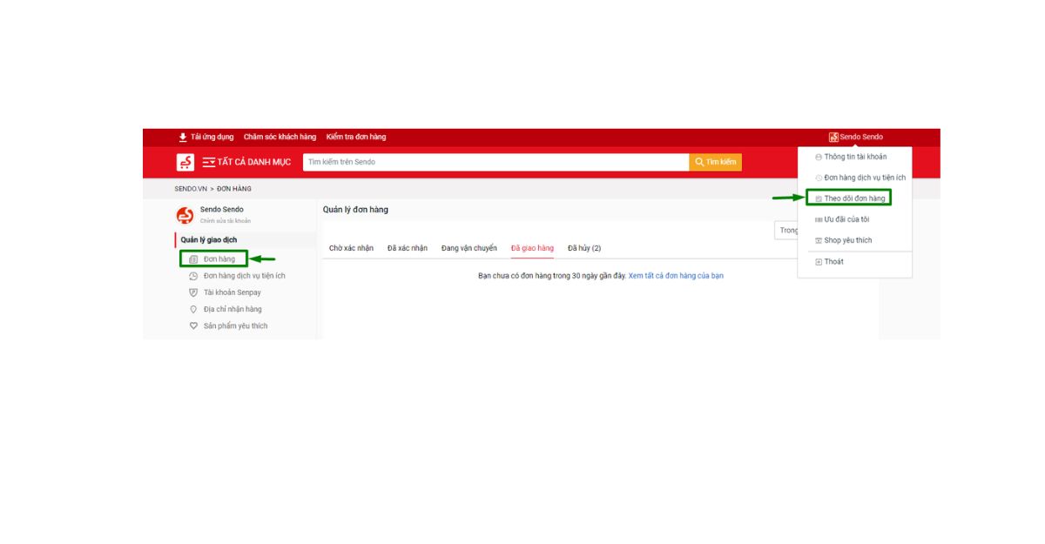Click the Thông tin tài khoản user icon
Viewport: 1045px width, 544px height.
pyautogui.click(x=819, y=157)
